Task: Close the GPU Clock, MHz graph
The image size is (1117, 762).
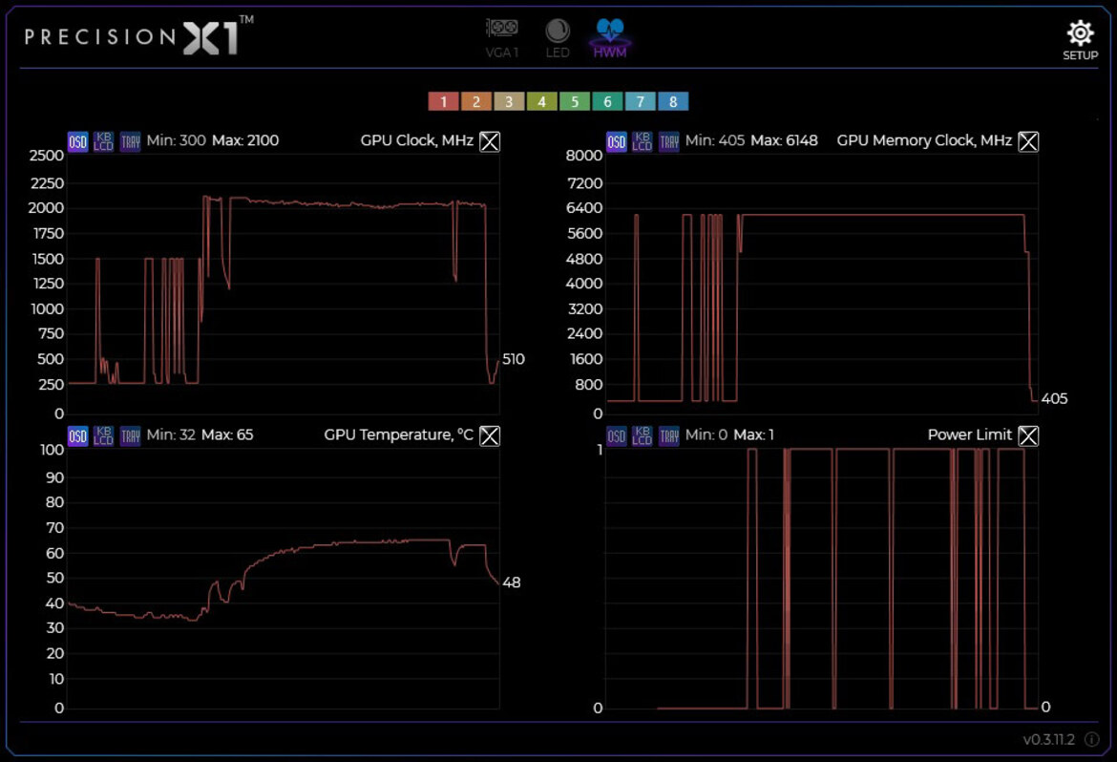Action: 490,142
